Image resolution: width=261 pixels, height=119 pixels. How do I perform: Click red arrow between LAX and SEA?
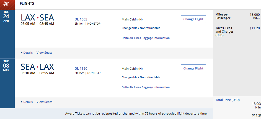tap(38, 18)
